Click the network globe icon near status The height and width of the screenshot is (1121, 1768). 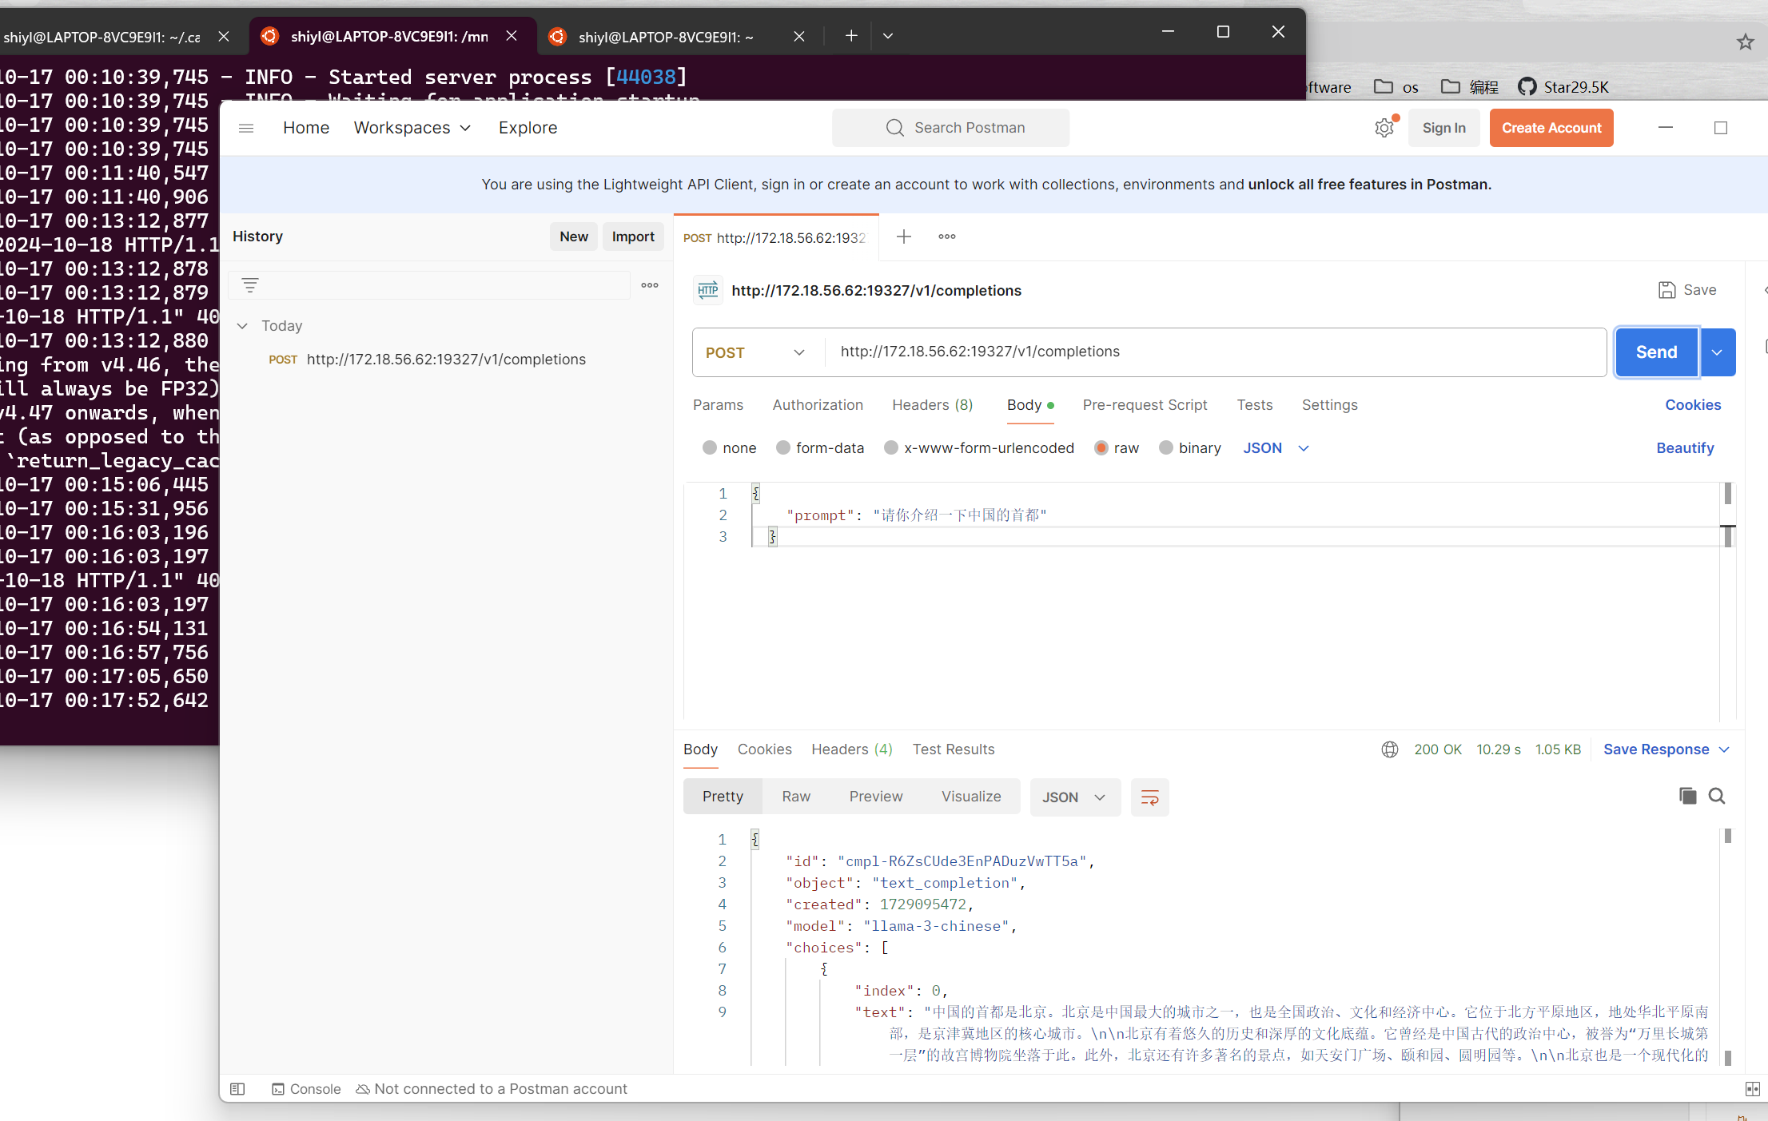click(1390, 749)
